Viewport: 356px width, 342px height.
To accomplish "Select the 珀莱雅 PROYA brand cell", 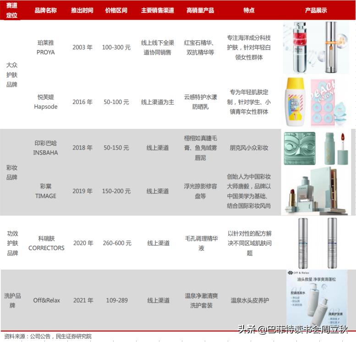I will point(46,48).
